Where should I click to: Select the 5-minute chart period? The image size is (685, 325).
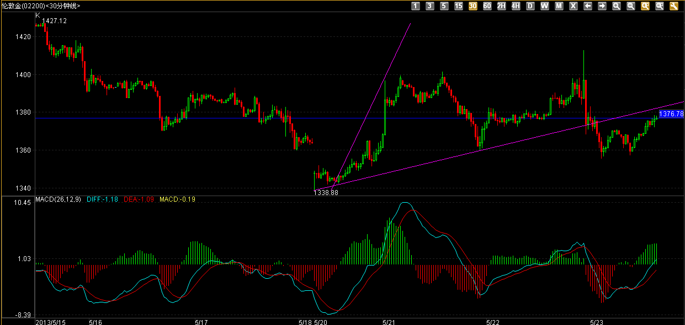point(444,6)
